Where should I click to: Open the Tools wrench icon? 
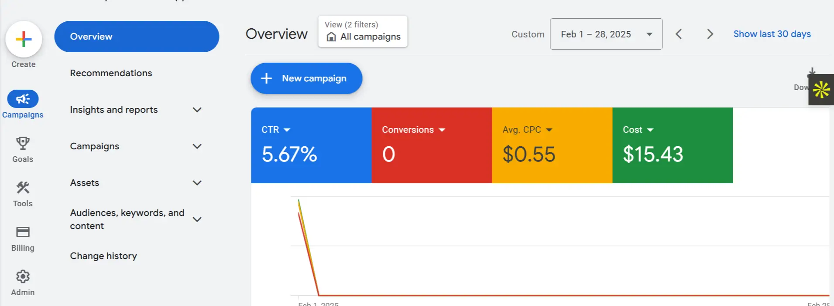tap(23, 188)
